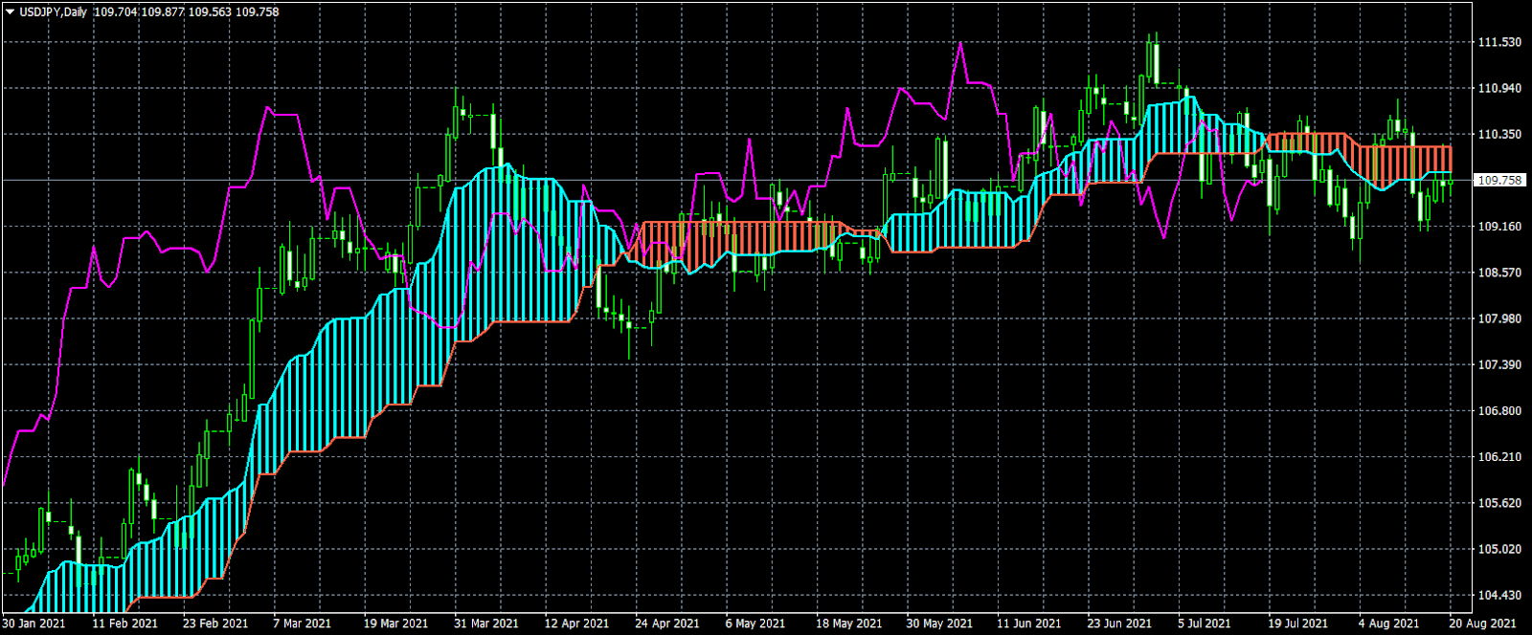Click the 104.430 price scale label
The width and height of the screenshot is (1532, 635).
tap(1500, 595)
